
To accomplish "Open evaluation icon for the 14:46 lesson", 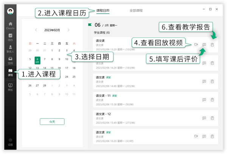I will (x=204, y=81).
